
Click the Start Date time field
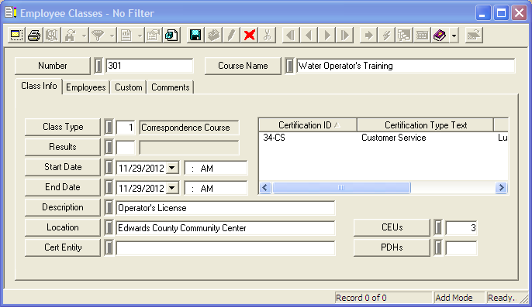(x=216, y=169)
